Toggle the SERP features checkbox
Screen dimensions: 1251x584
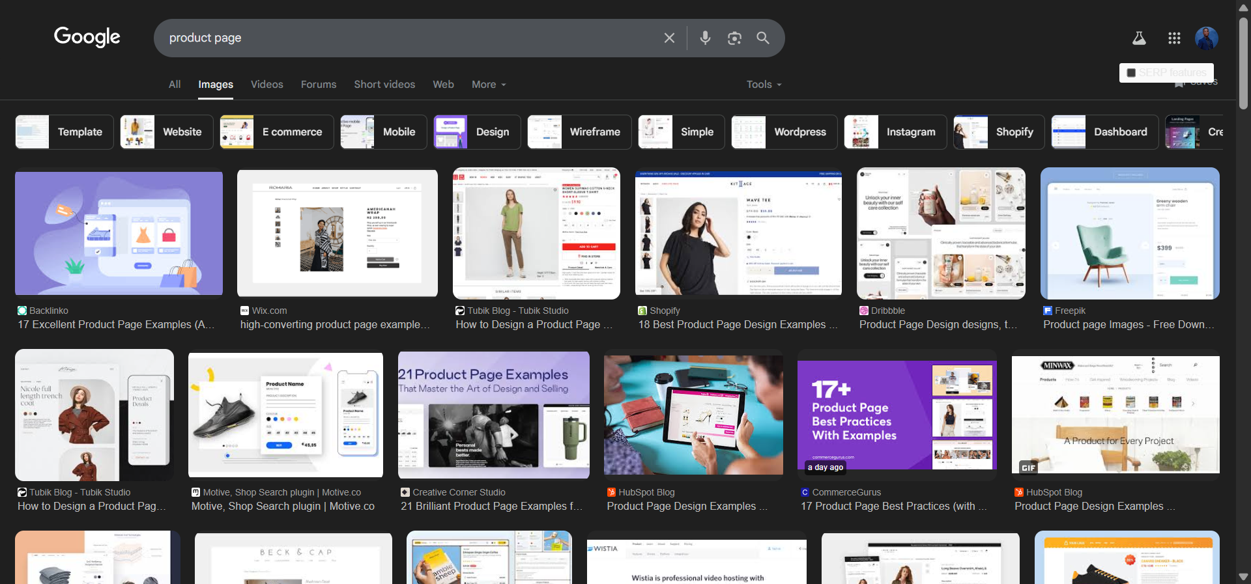pyautogui.click(x=1131, y=73)
